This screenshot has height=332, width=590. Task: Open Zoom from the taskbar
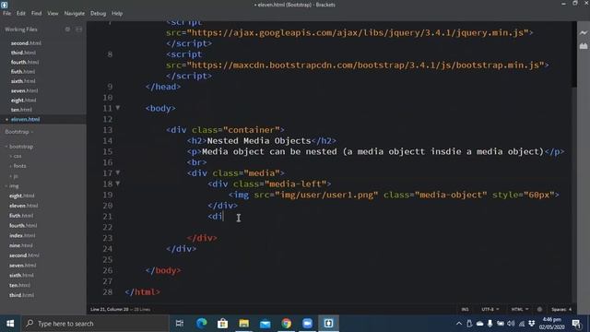pos(307,324)
